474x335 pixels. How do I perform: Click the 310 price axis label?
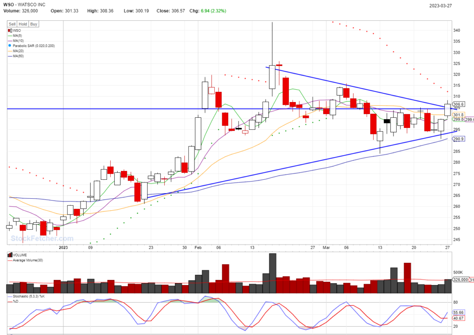(x=457, y=97)
